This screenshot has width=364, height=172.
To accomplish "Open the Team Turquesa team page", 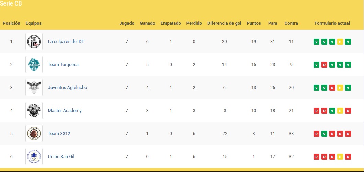I will 63,65.
